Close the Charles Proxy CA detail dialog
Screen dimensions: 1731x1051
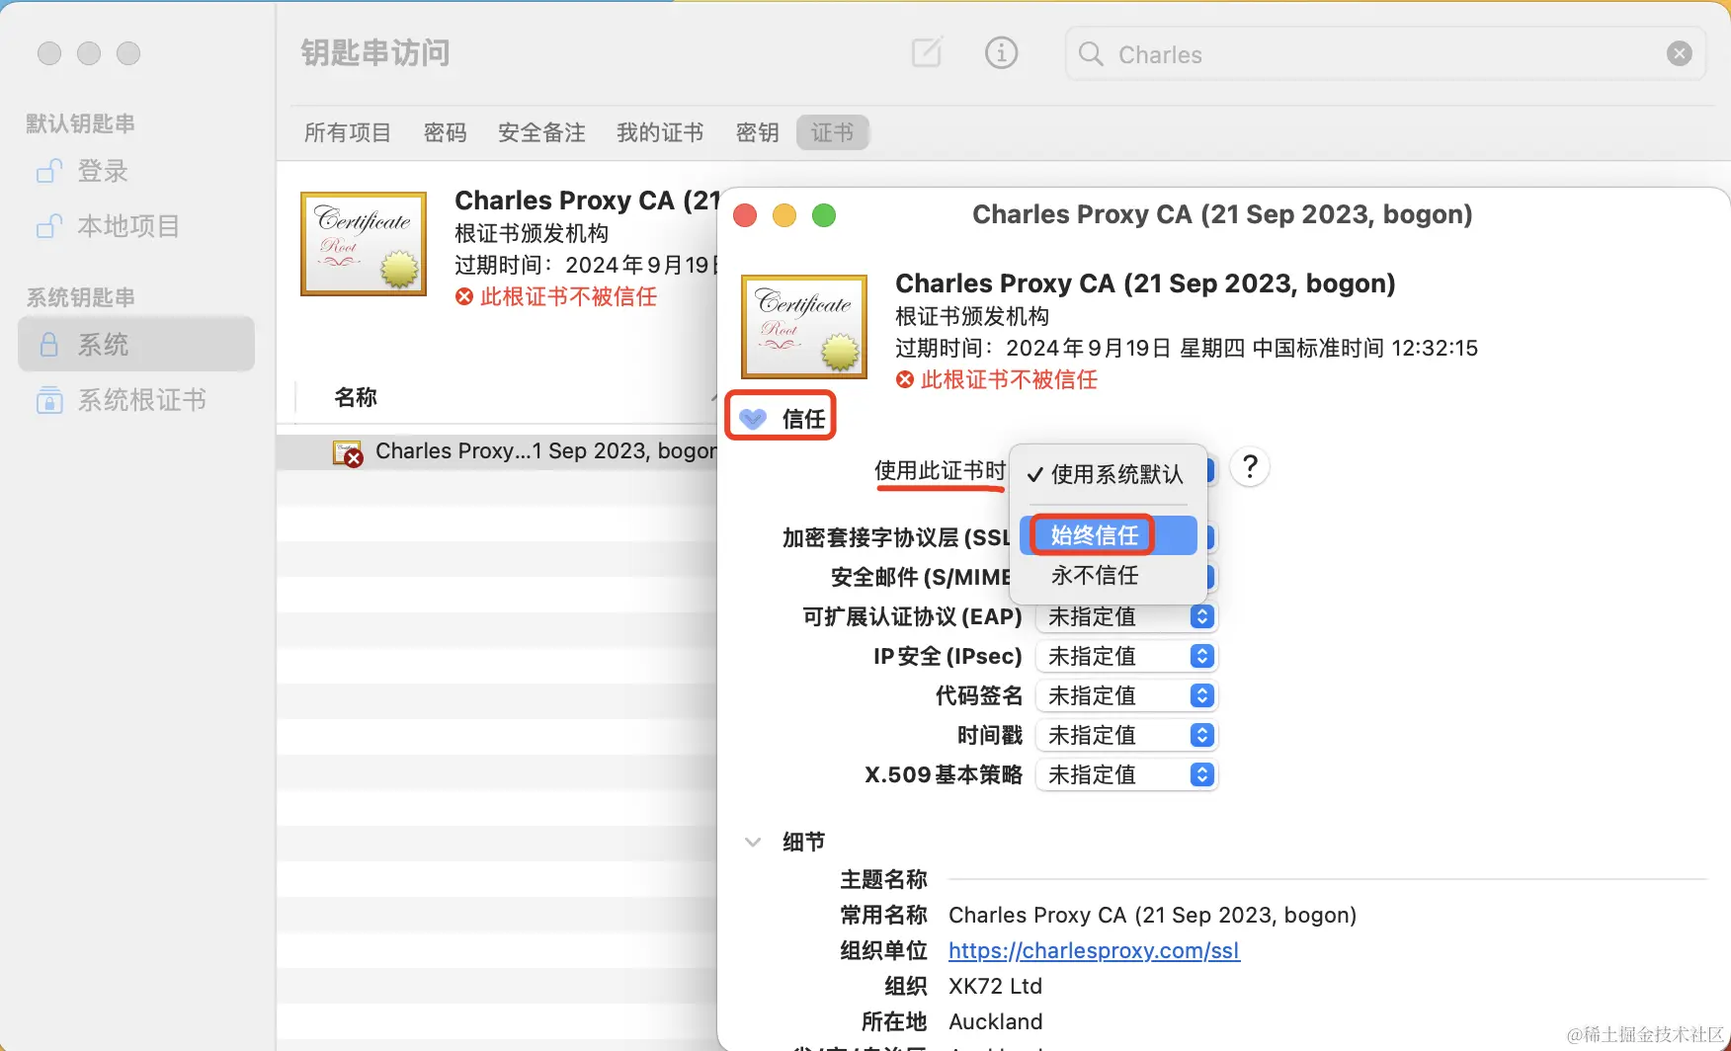tap(745, 215)
